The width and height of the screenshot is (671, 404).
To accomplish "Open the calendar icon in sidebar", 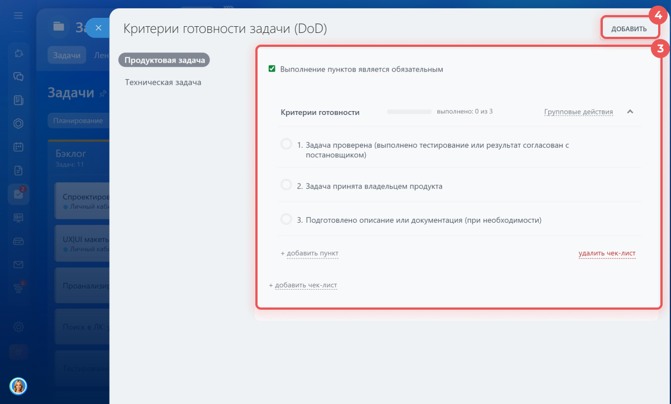I will [x=18, y=147].
